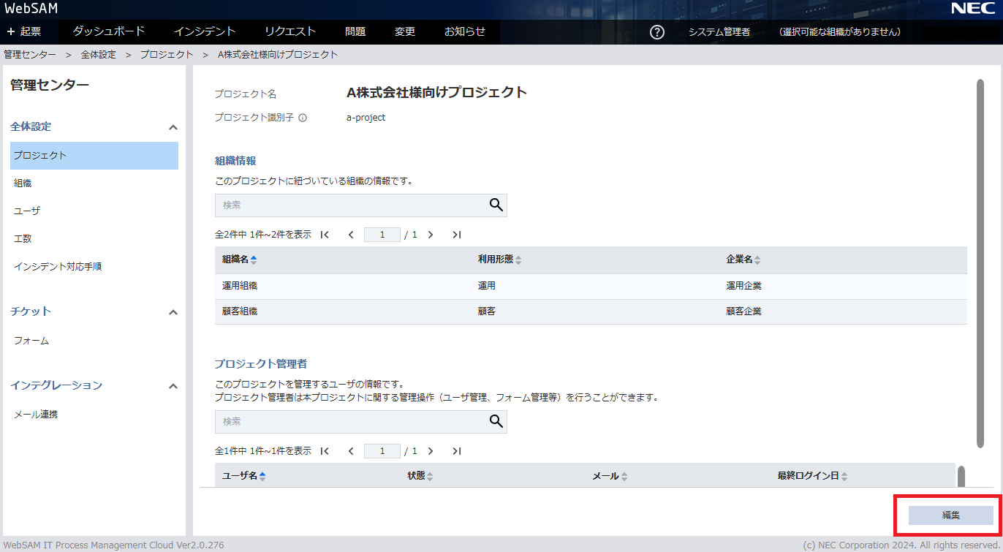1003x552 pixels.
Task: Go to previous page in project administrator list
Action: click(x=351, y=451)
